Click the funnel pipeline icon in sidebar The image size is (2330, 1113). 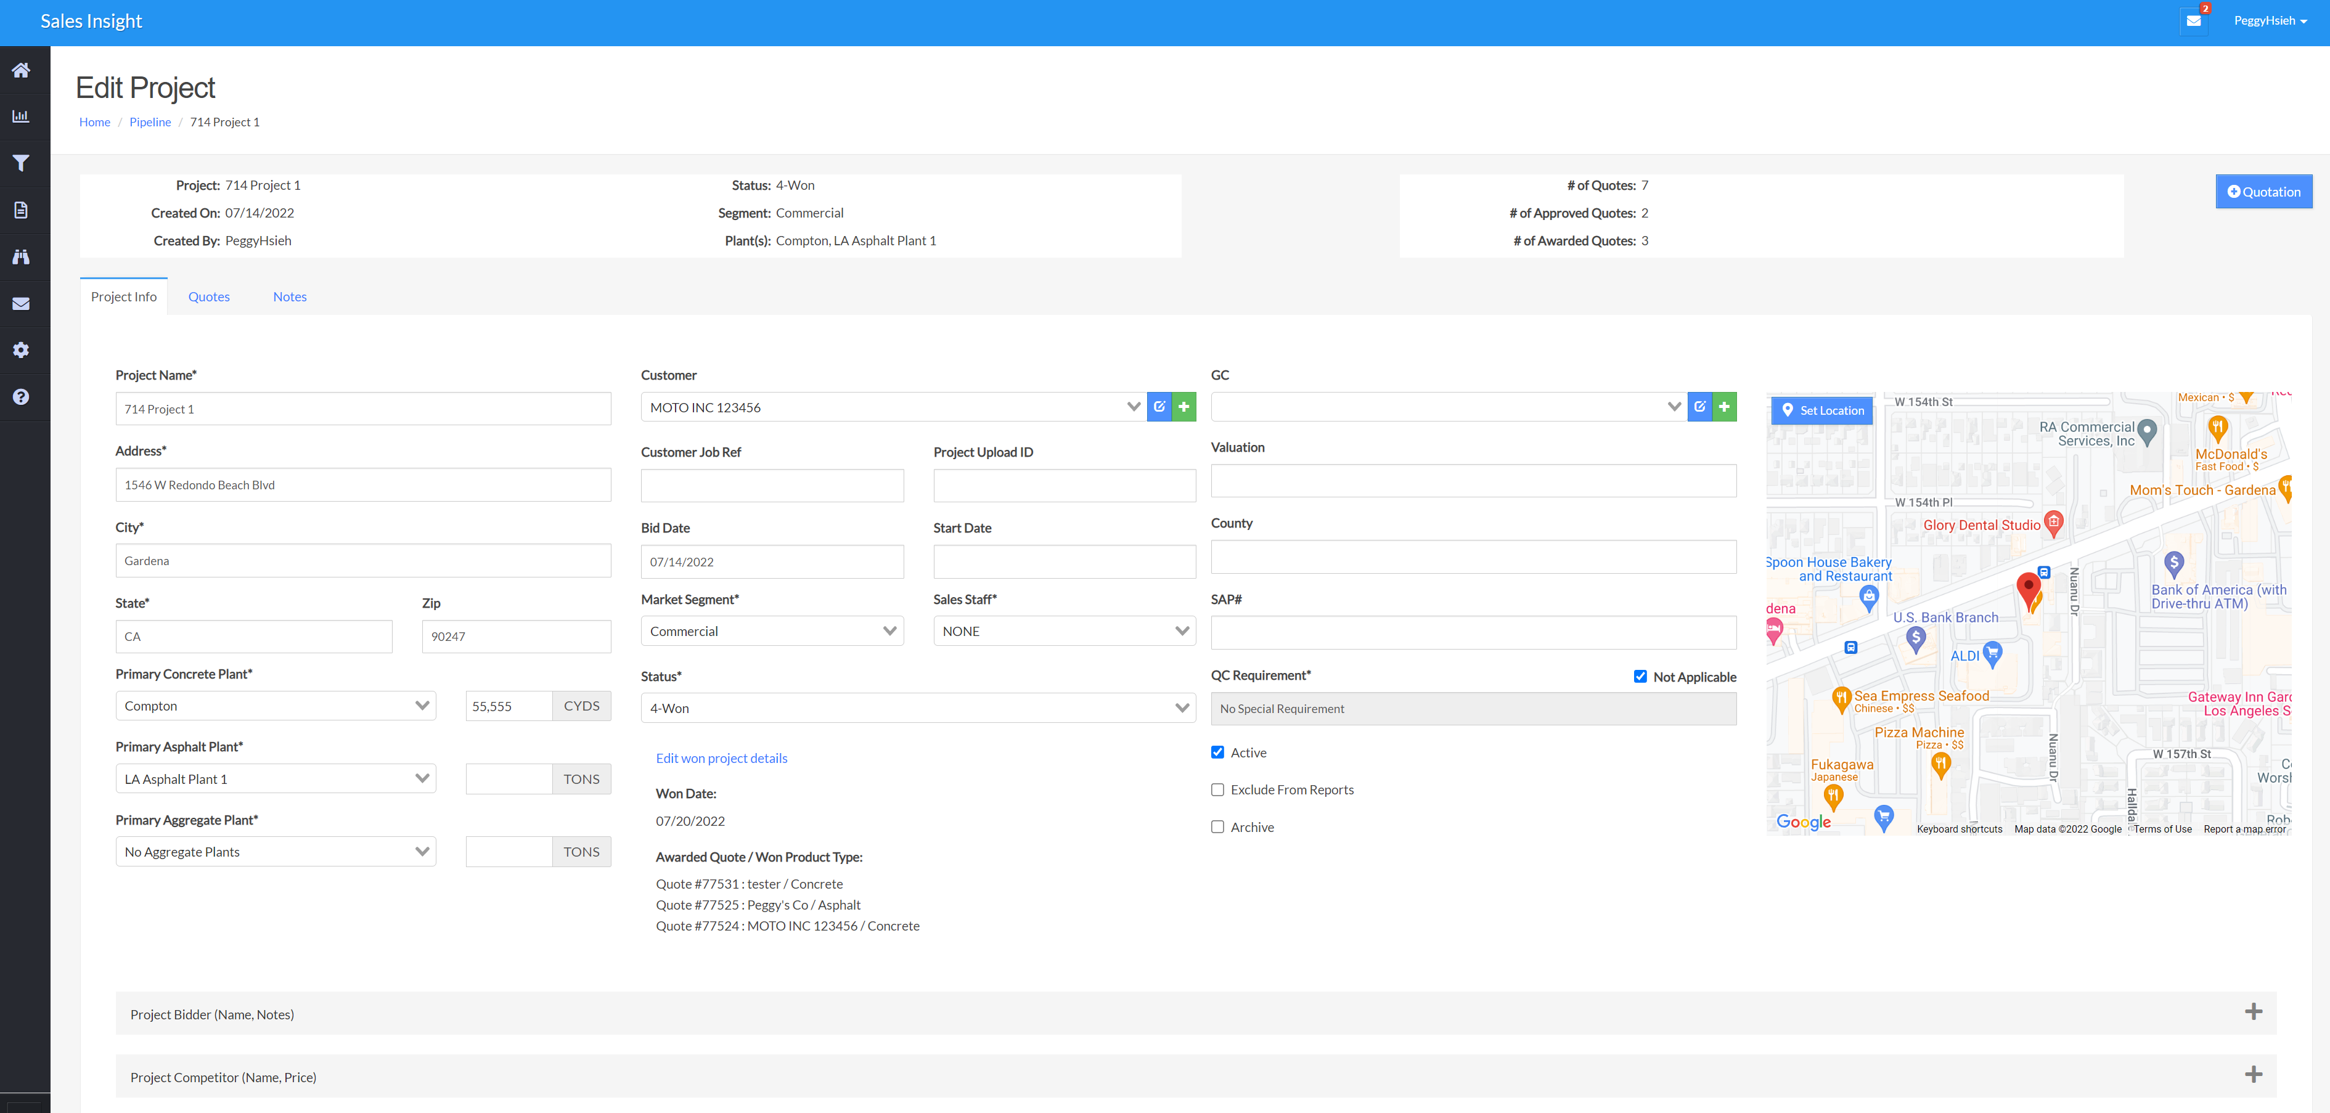coord(21,164)
